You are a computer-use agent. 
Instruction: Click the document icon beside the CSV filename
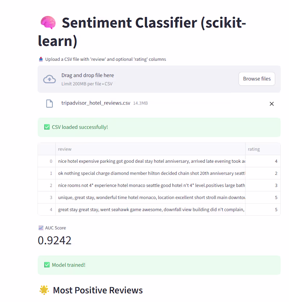point(49,103)
